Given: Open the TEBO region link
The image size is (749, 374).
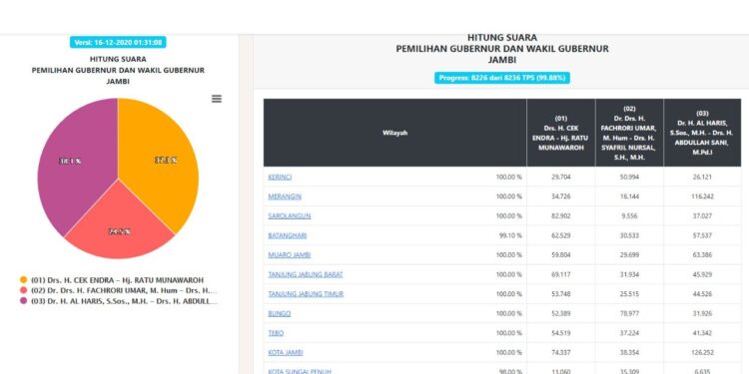Looking at the screenshot, I should coord(276,333).
